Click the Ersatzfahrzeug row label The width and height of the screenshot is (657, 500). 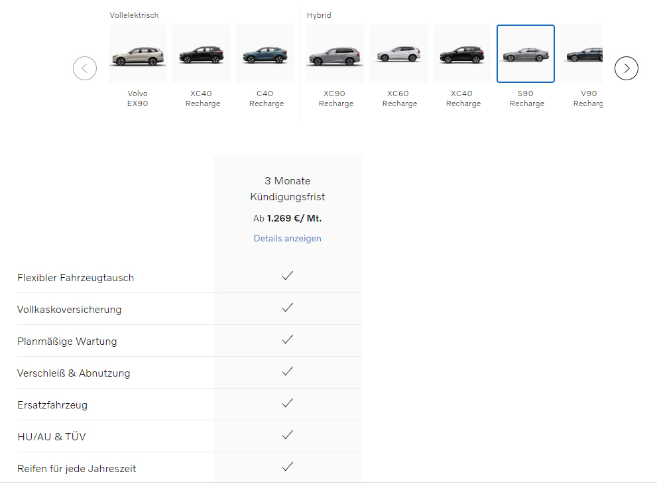click(52, 405)
